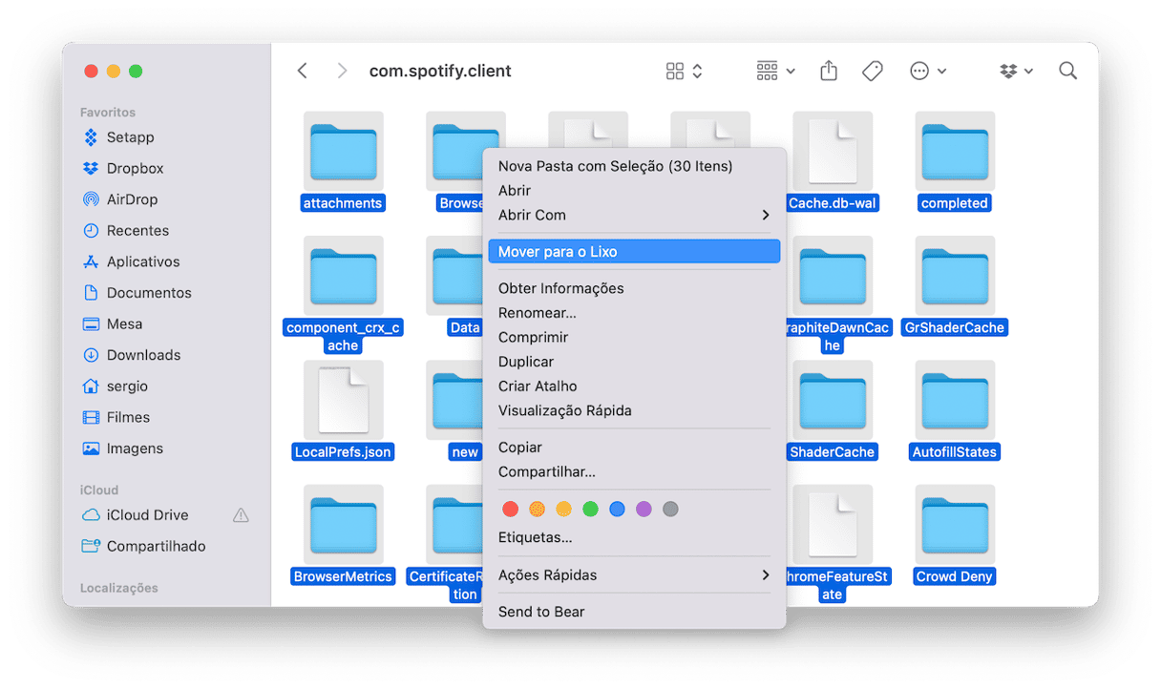Open Downloads in the sidebar
This screenshot has width=1161, height=689.
pos(132,355)
